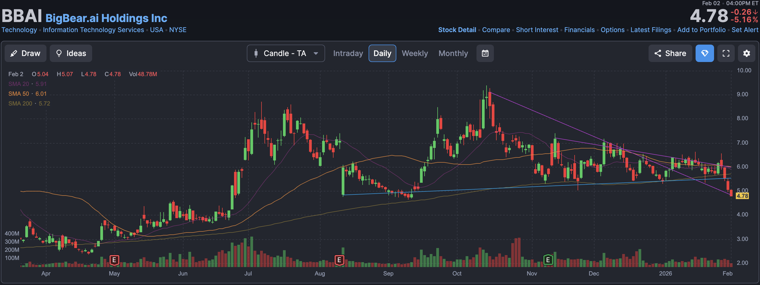
Task: Select the Daily timeframe tab
Action: (382, 53)
